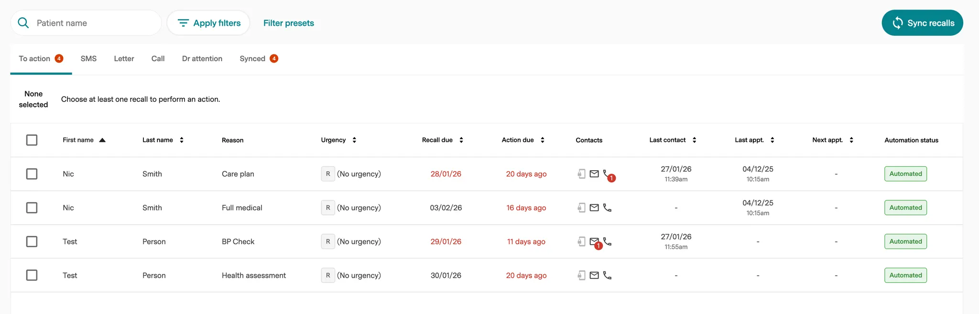Focus the Patient name search field
This screenshot has height=314, width=979.
pos(93,23)
